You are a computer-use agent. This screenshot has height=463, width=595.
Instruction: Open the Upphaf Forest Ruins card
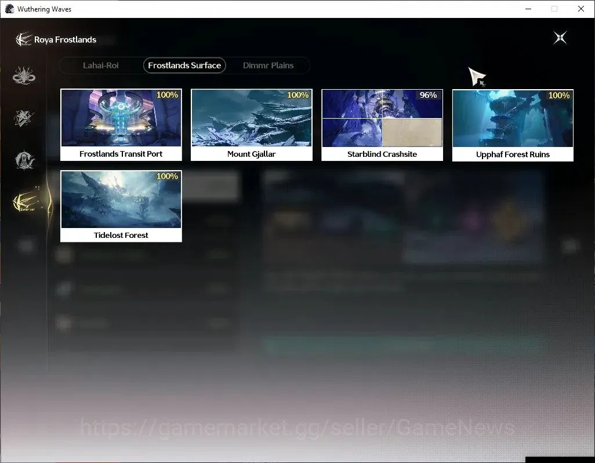tap(513, 126)
